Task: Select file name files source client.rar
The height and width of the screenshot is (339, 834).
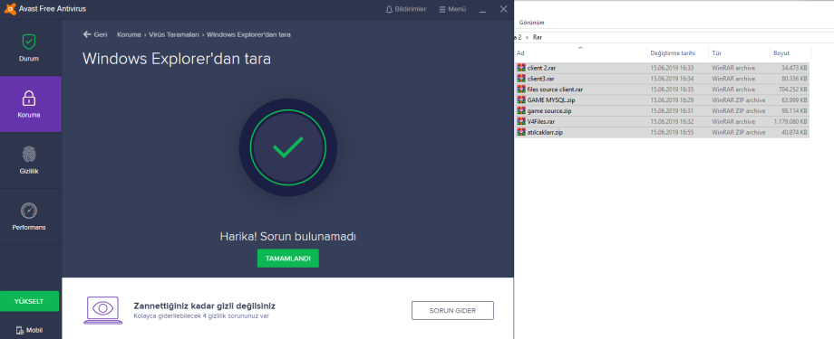Action: pyautogui.click(x=555, y=89)
